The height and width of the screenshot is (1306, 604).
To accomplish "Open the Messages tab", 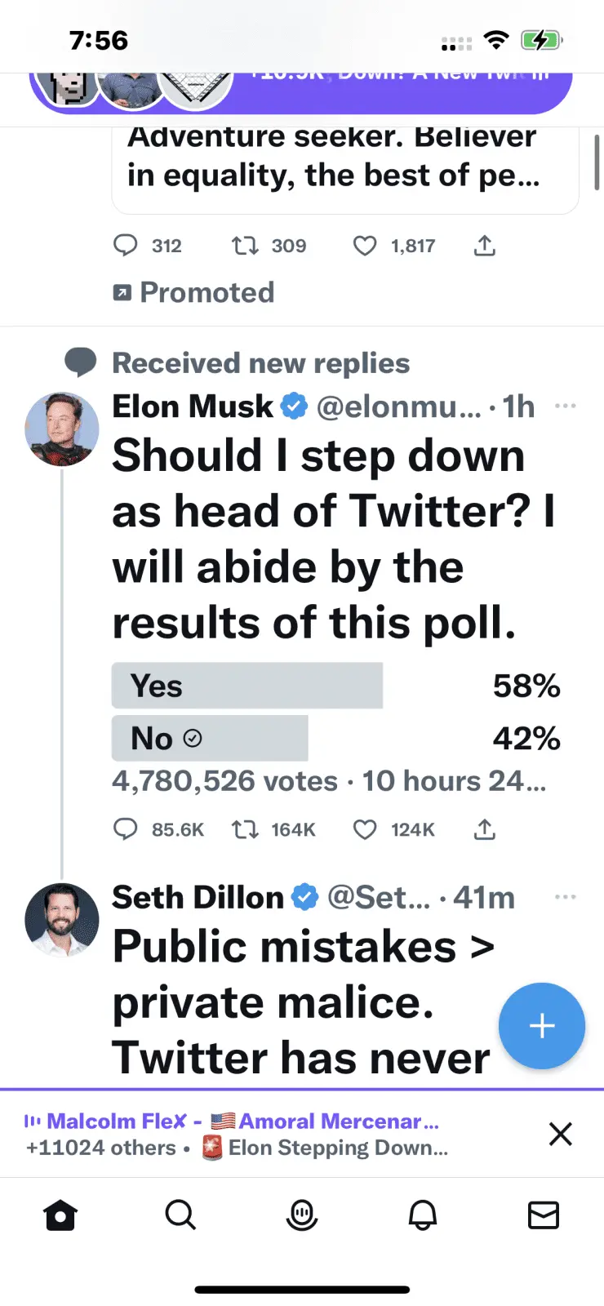I will (544, 1215).
